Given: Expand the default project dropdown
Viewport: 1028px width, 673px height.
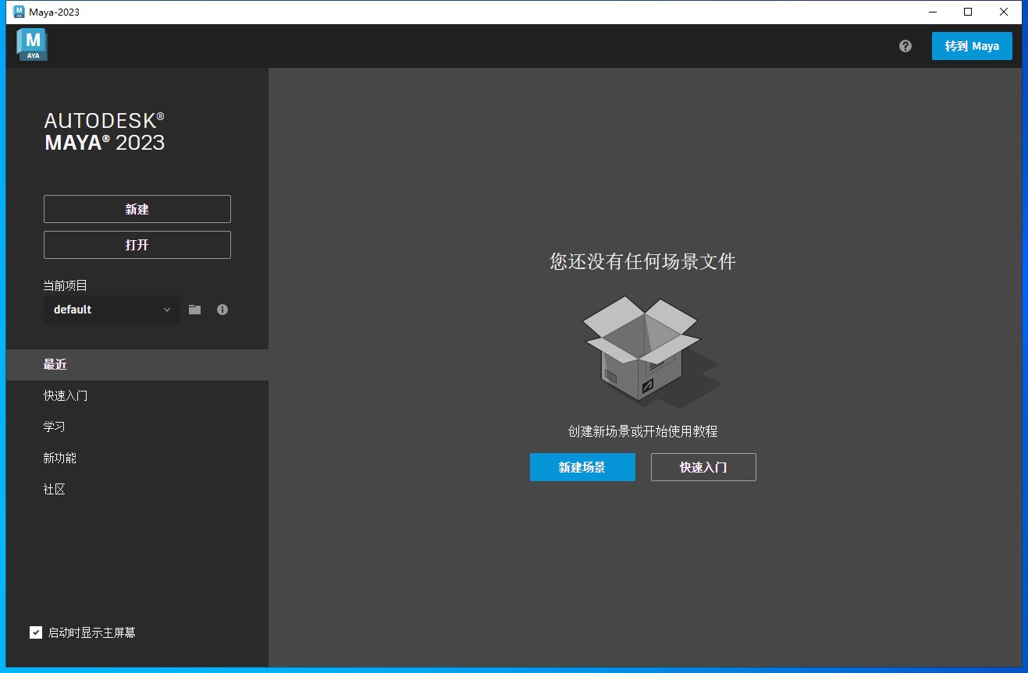Looking at the screenshot, I should tap(112, 310).
